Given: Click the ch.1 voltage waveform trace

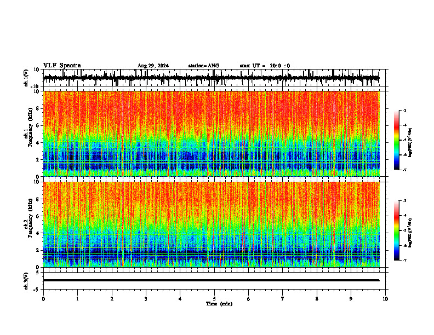Looking at the screenshot, I should (211, 78).
